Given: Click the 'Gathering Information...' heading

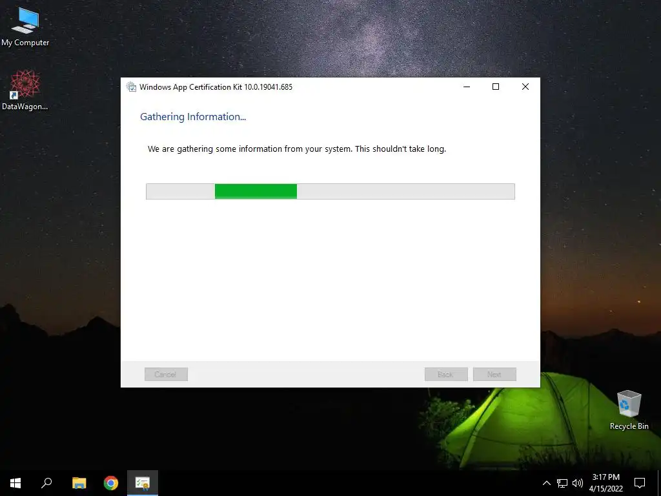Looking at the screenshot, I should point(193,117).
